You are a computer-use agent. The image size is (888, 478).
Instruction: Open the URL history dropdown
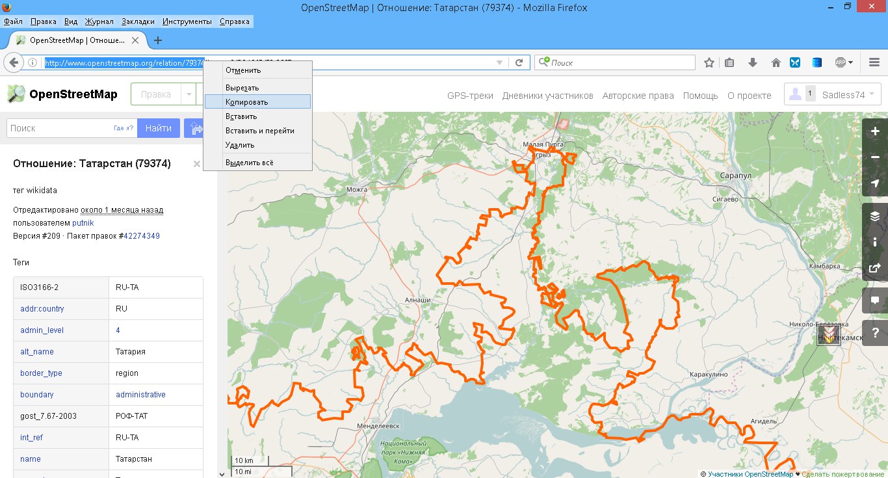click(x=499, y=62)
